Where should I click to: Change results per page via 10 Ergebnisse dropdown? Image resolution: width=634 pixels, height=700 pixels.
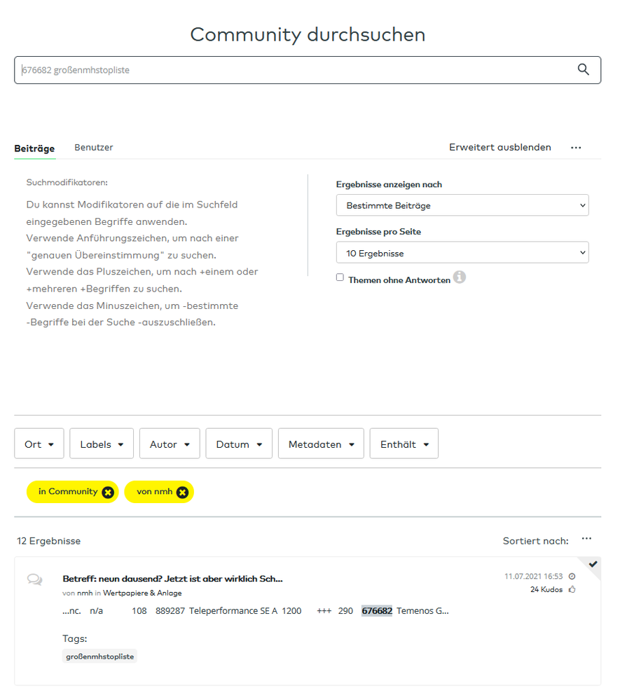click(x=462, y=252)
